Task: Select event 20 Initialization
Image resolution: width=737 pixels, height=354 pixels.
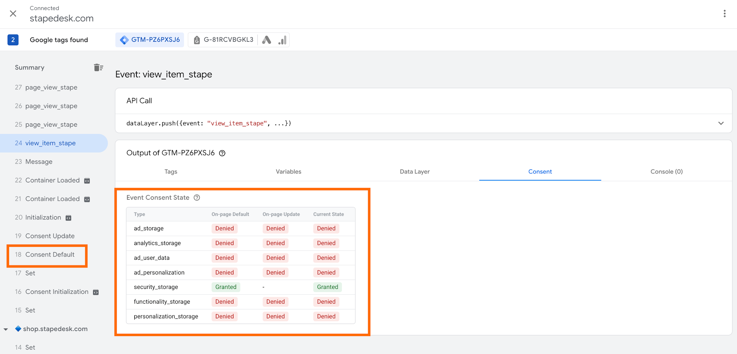Action: tap(38, 217)
